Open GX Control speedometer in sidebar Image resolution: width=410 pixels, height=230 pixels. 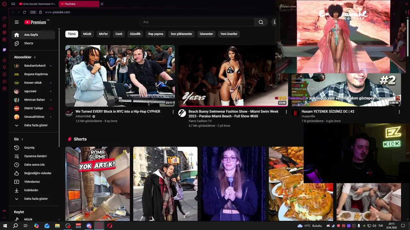click(x=4, y=19)
